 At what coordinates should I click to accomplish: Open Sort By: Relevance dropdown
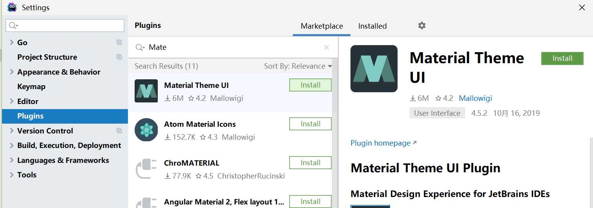click(x=298, y=66)
